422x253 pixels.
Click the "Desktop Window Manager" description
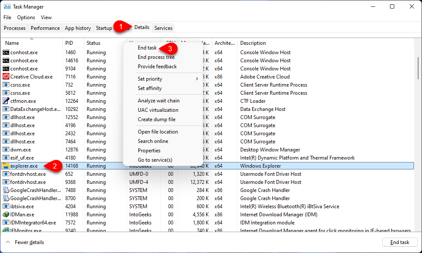[x=270, y=150]
